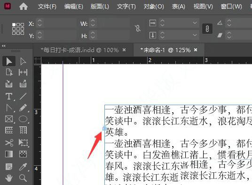Select the Gradient Swatch tool
This screenshot has height=185, width=252.
click(9, 154)
